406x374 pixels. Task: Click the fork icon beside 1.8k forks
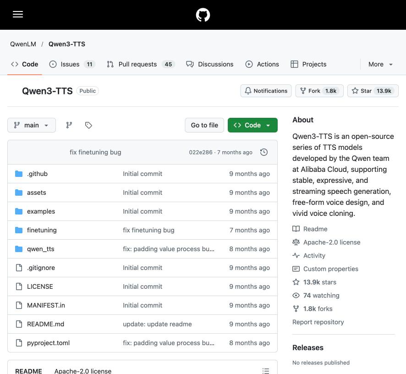296,309
